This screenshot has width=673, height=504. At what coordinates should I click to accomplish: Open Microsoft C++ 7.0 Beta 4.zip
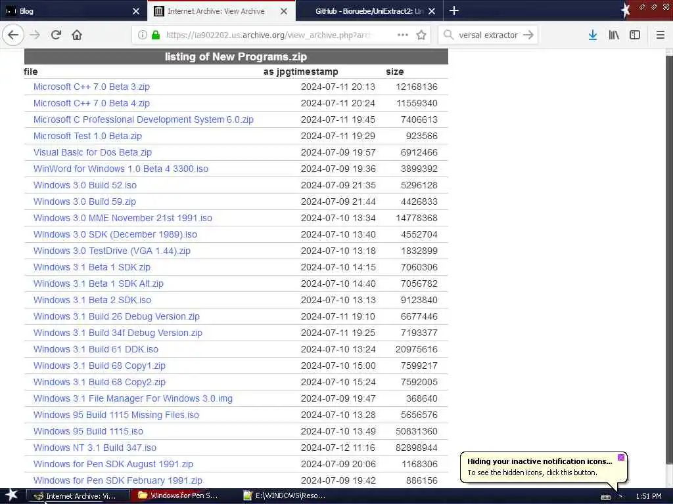point(91,103)
